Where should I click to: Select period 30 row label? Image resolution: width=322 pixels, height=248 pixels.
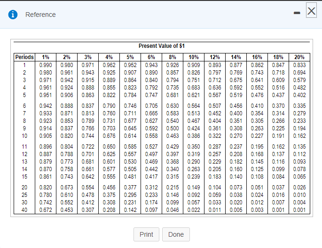24,203
